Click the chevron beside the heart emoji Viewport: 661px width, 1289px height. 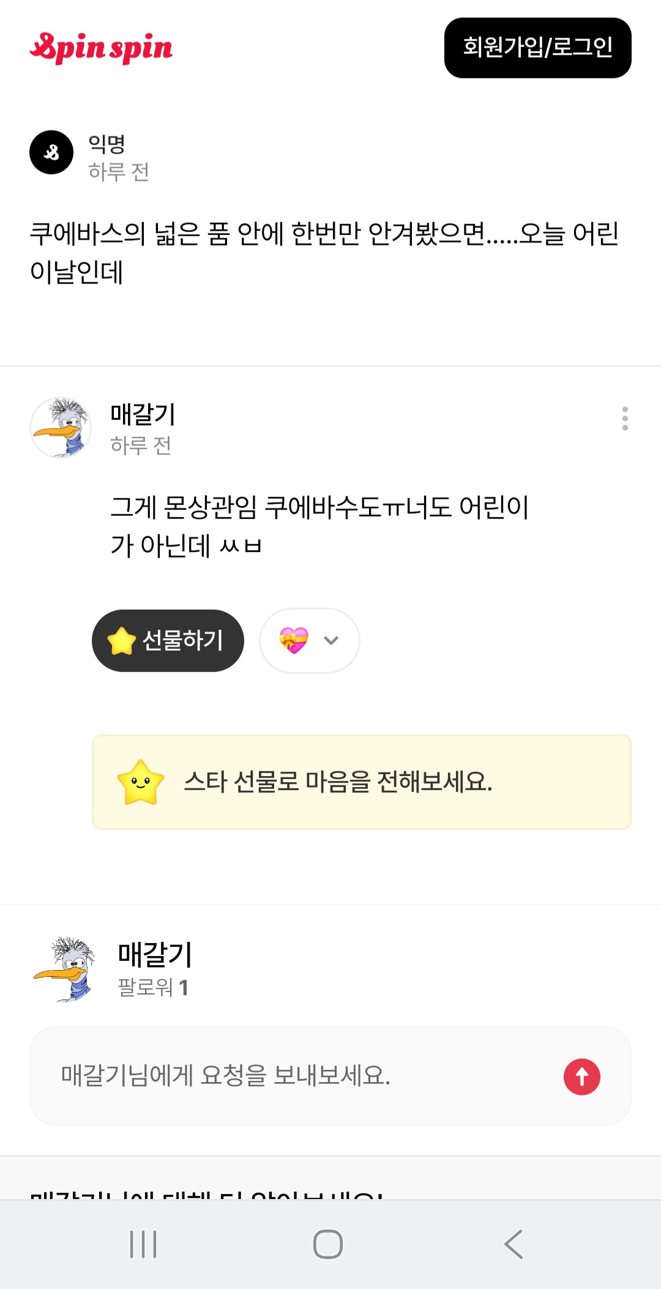pos(331,640)
